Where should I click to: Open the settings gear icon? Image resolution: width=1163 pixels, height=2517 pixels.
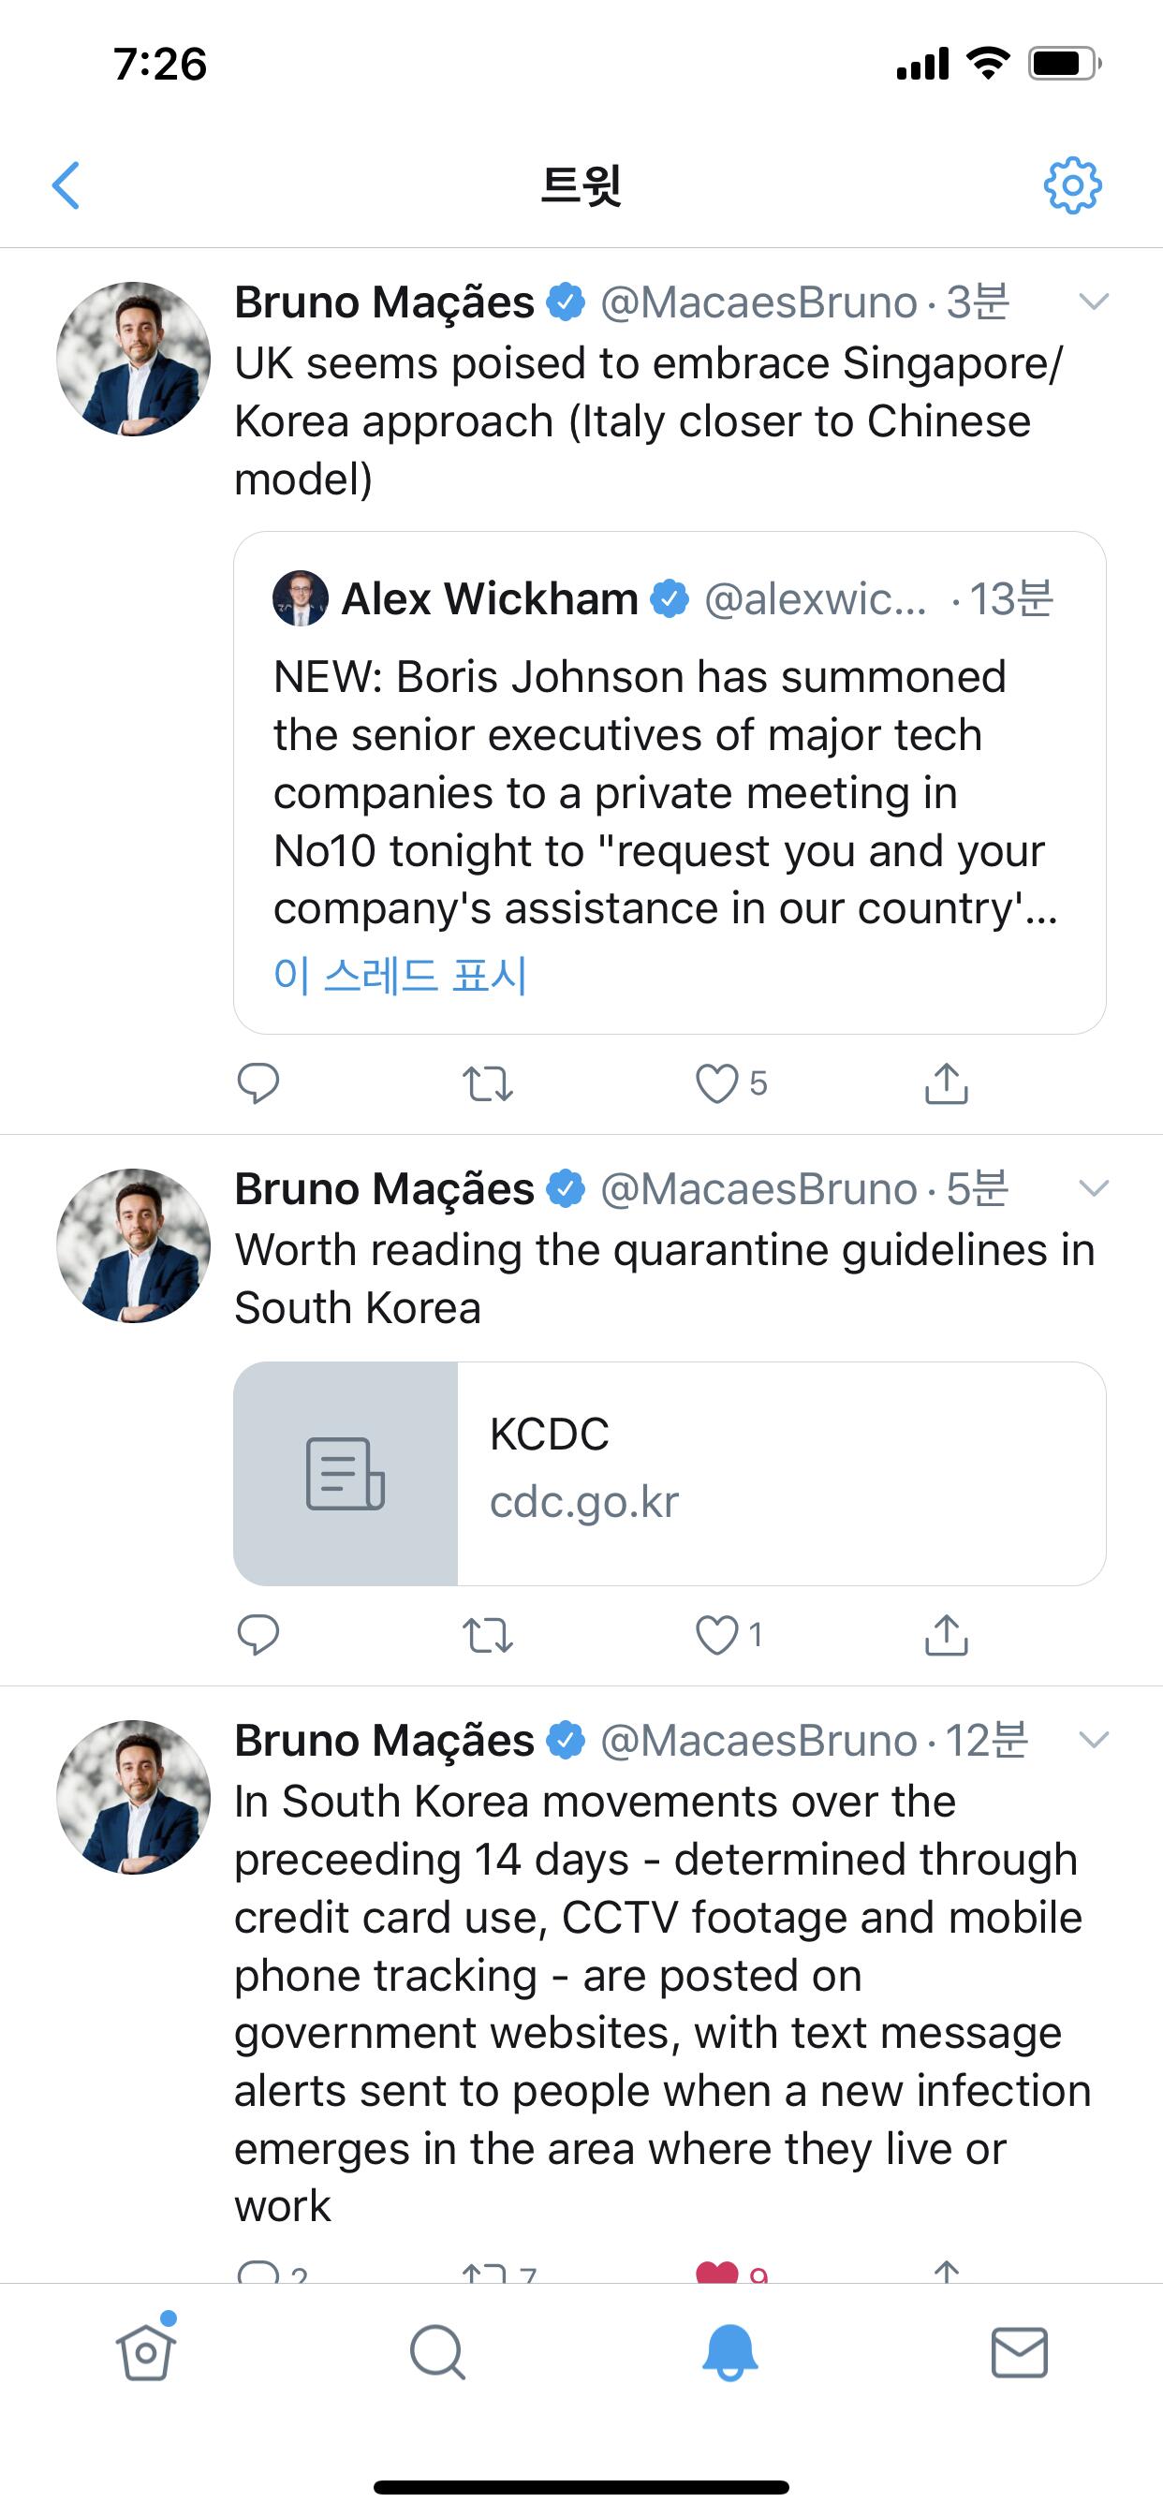click(x=1072, y=184)
